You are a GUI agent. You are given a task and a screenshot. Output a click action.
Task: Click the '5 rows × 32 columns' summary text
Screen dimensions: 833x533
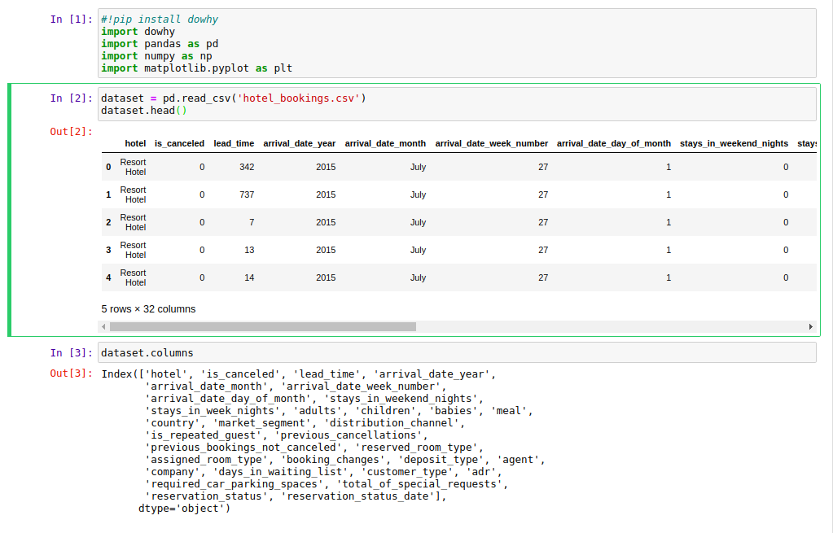[148, 309]
